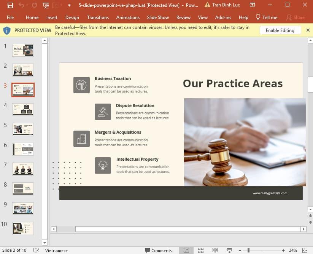Dismiss the Protected View warning bar

(x=308, y=30)
